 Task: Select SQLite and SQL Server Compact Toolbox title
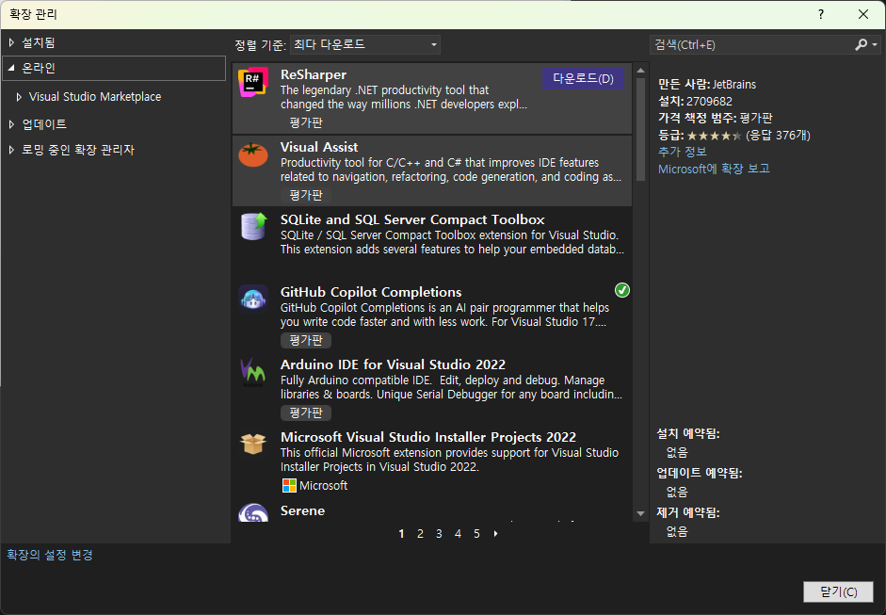tap(412, 219)
